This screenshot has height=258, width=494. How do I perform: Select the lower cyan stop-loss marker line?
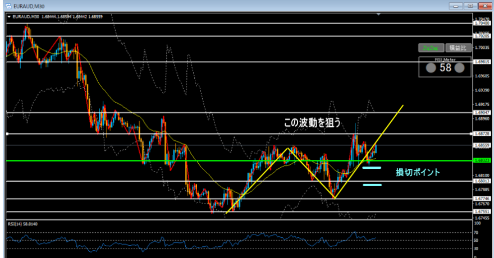372,185
